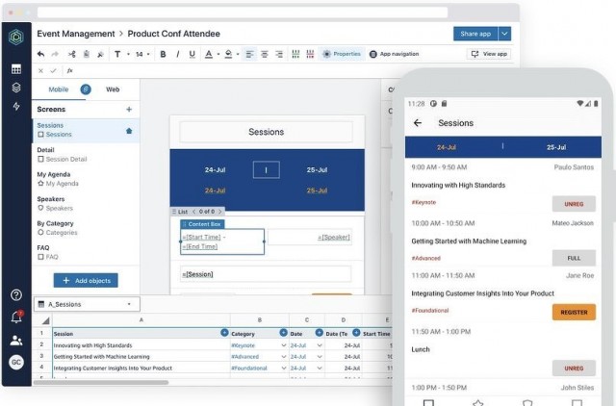Viewport: 616px width, 406px height.
Task: Switch to the Web tab
Action: pos(113,89)
